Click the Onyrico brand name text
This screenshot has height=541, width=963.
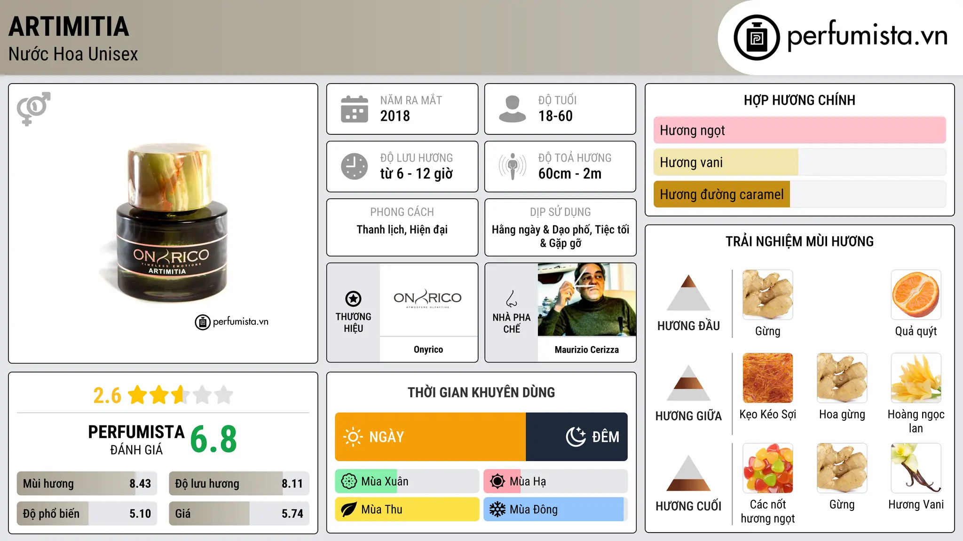[x=428, y=349]
